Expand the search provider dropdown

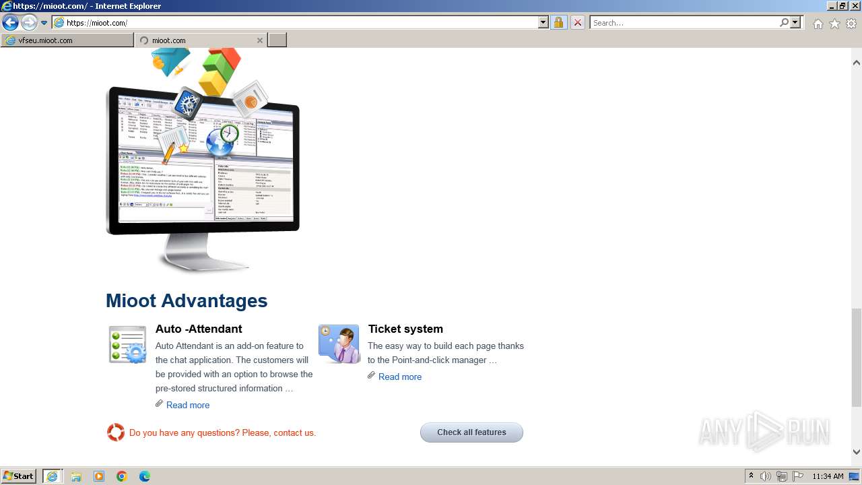tap(796, 23)
